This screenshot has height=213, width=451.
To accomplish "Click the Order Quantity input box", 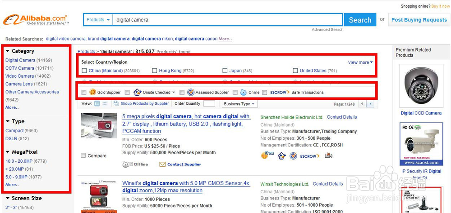I will [209, 103].
